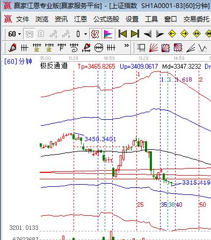Click the [60]分钟 period label
211x240 pixels.
[x=18, y=62]
